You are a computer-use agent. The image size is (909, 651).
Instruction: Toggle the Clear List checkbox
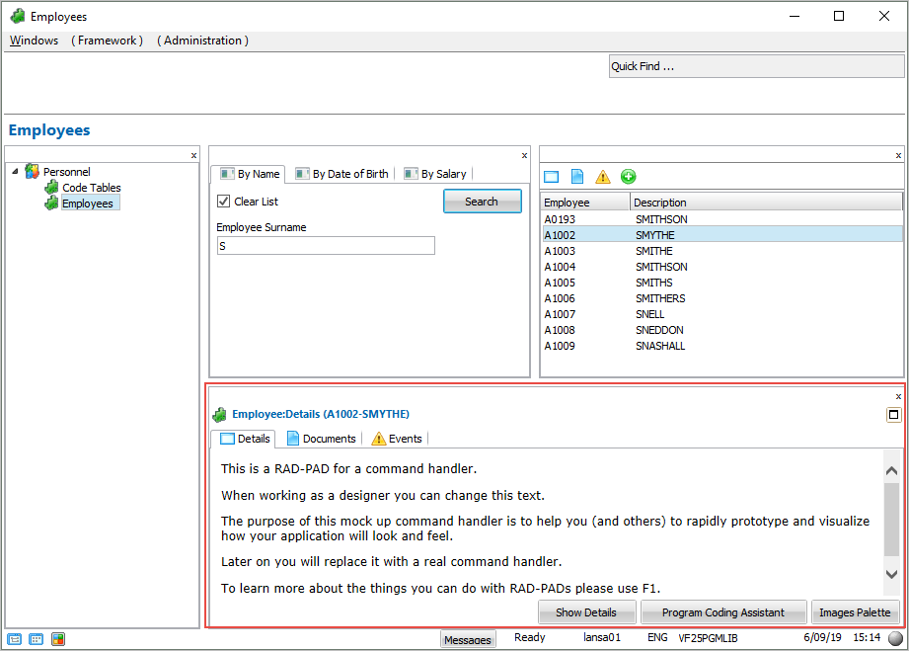(223, 202)
